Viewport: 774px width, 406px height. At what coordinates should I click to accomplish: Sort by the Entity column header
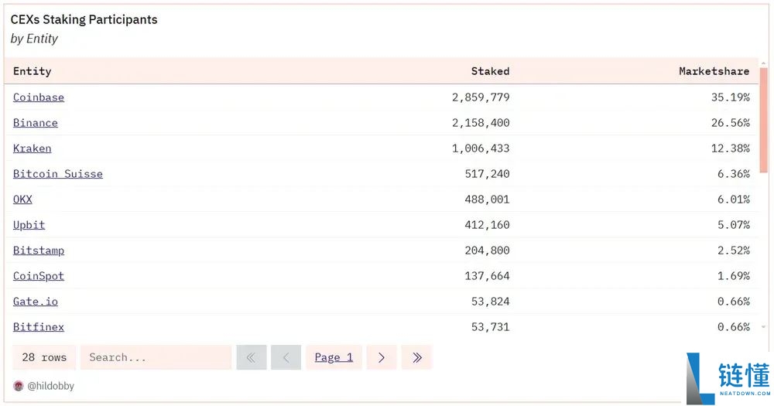pyautogui.click(x=32, y=71)
